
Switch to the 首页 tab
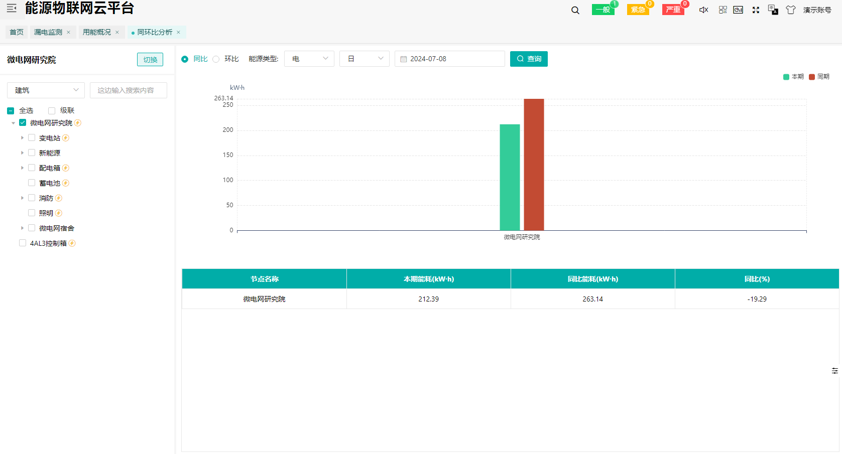pos(17,32)
